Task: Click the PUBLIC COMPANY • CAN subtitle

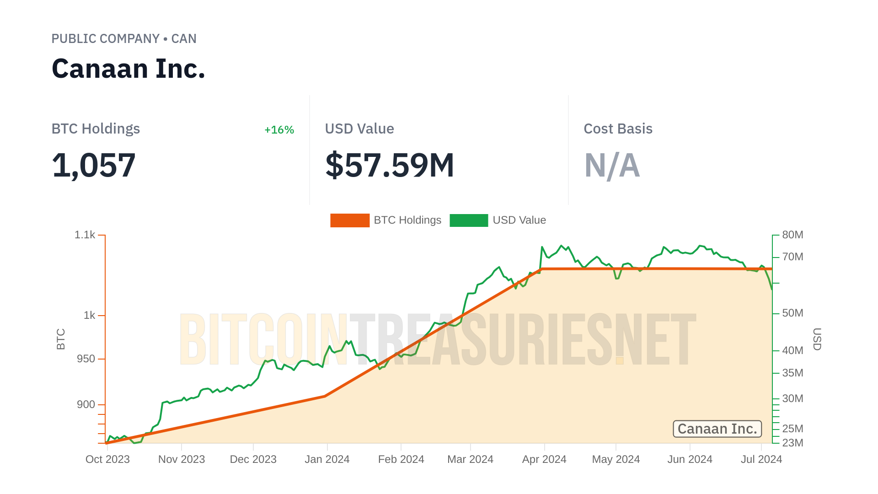Action: click(x=124, y=39)
